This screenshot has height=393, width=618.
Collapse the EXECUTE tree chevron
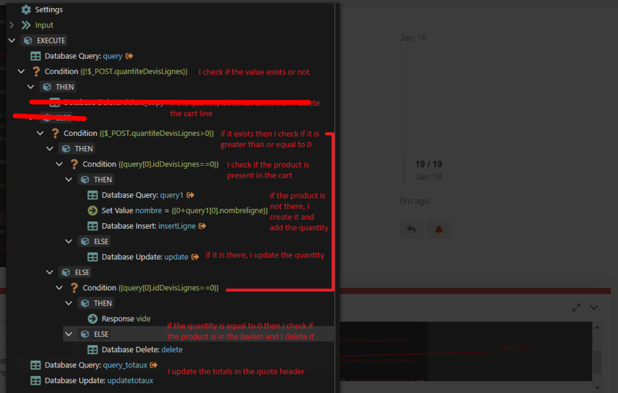coord(11,40)
